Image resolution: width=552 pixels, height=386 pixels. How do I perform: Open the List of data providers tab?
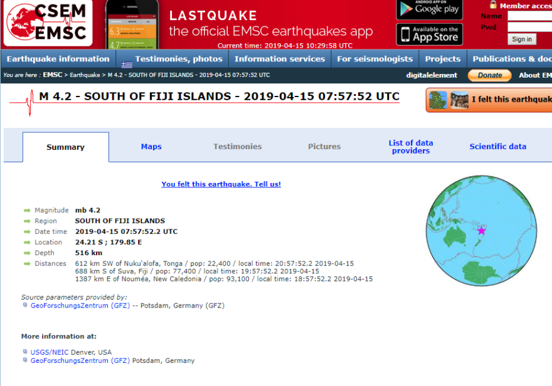pos(411,147)
